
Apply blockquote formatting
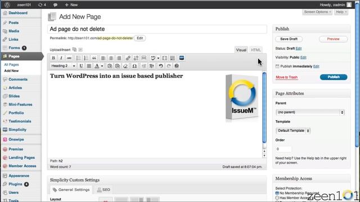(94, 58)
